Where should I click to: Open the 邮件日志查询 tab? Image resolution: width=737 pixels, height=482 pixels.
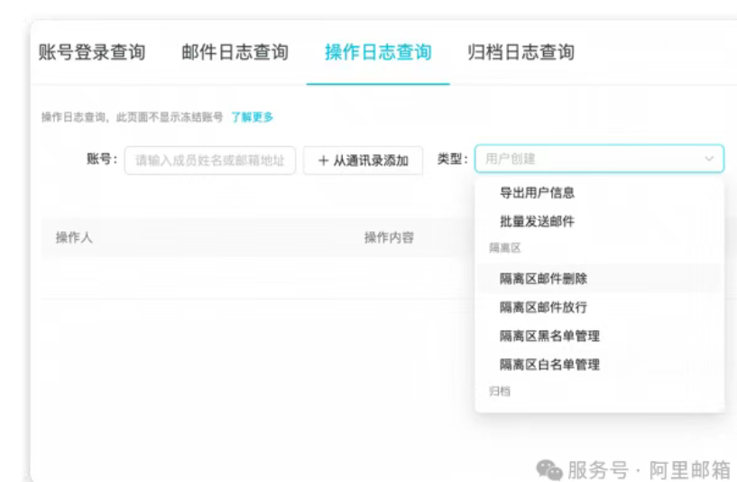coord(235,52)
